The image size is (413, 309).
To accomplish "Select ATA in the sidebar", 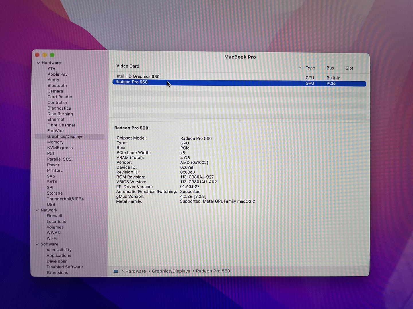I will pyautogui.click(x=52, y=69).
